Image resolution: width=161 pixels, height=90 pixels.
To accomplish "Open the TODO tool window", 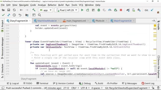I will (x=28, y=83).
